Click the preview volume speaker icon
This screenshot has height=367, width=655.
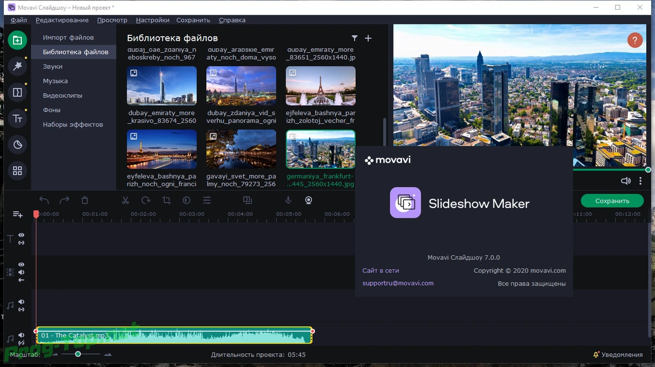(x=626, y=181)
